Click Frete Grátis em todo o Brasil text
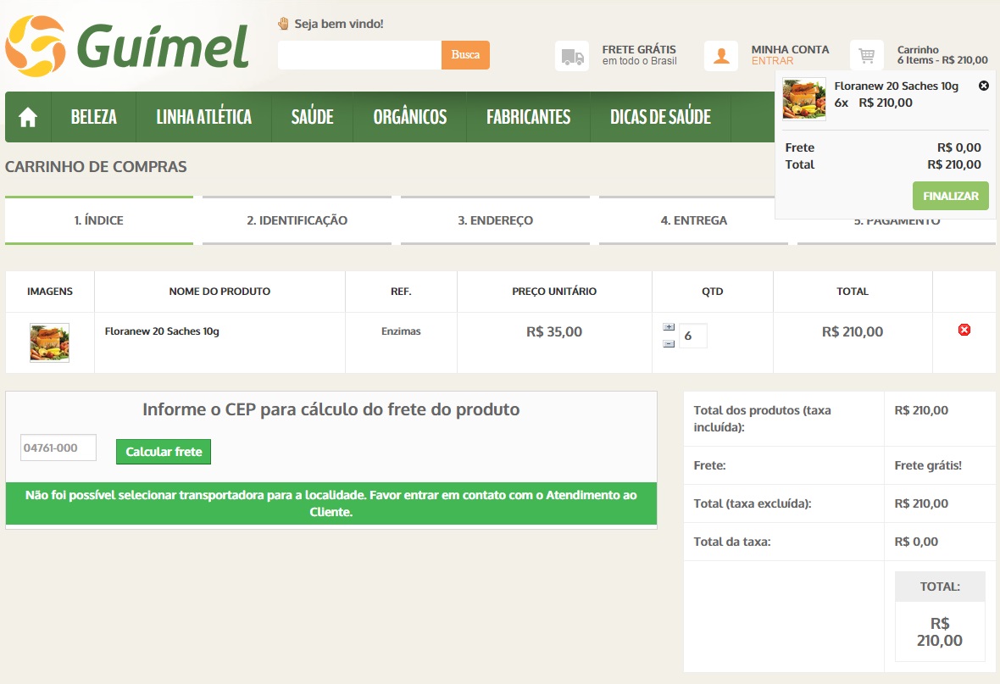Screen dimensions: 1000x684 (x=639, y=55)
